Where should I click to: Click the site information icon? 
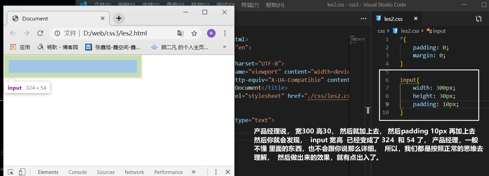[57, 33]
